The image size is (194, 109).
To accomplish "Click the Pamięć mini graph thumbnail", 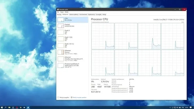I will (x=61, y=26).
